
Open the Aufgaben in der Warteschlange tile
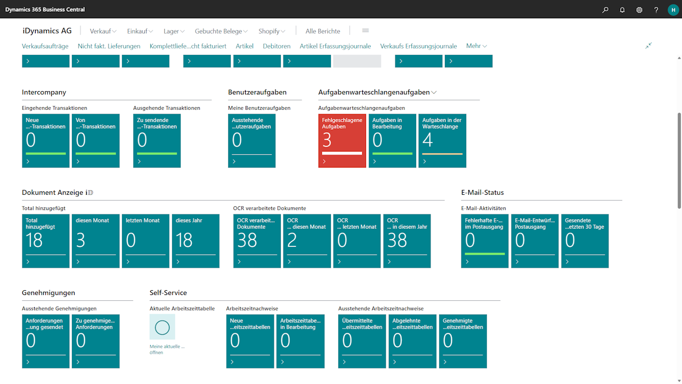coord(442,140)
